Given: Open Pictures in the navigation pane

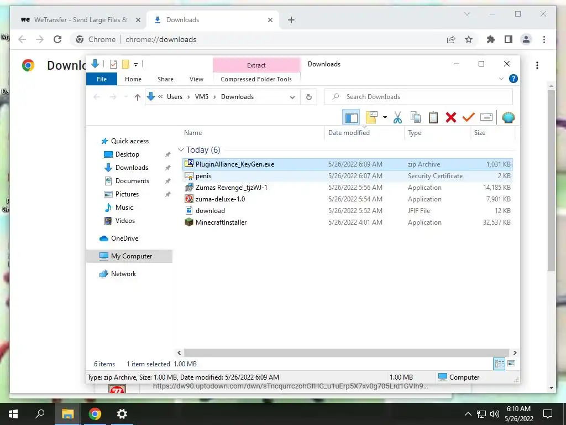Looking at the screenshot, I should [x=127, y=194].
